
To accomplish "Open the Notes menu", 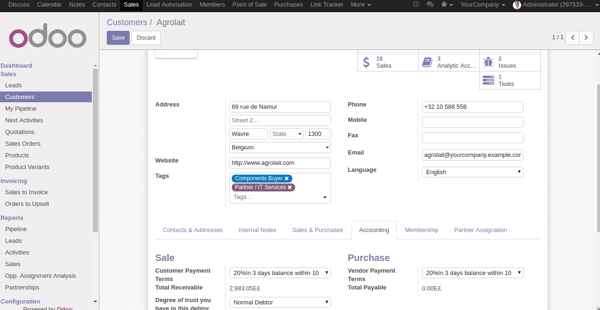I will [77, 5].
